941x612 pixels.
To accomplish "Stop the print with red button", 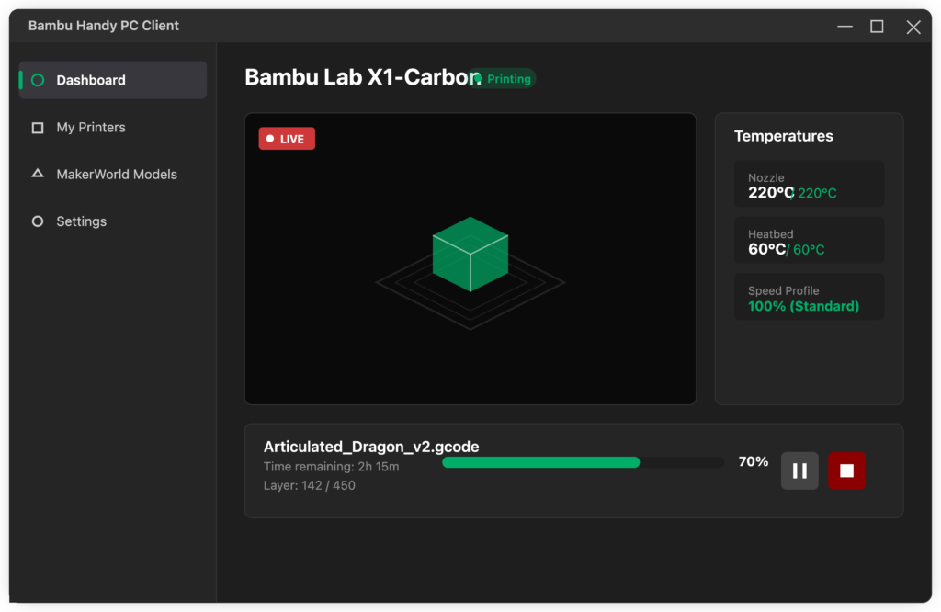I will click(846, 470).
